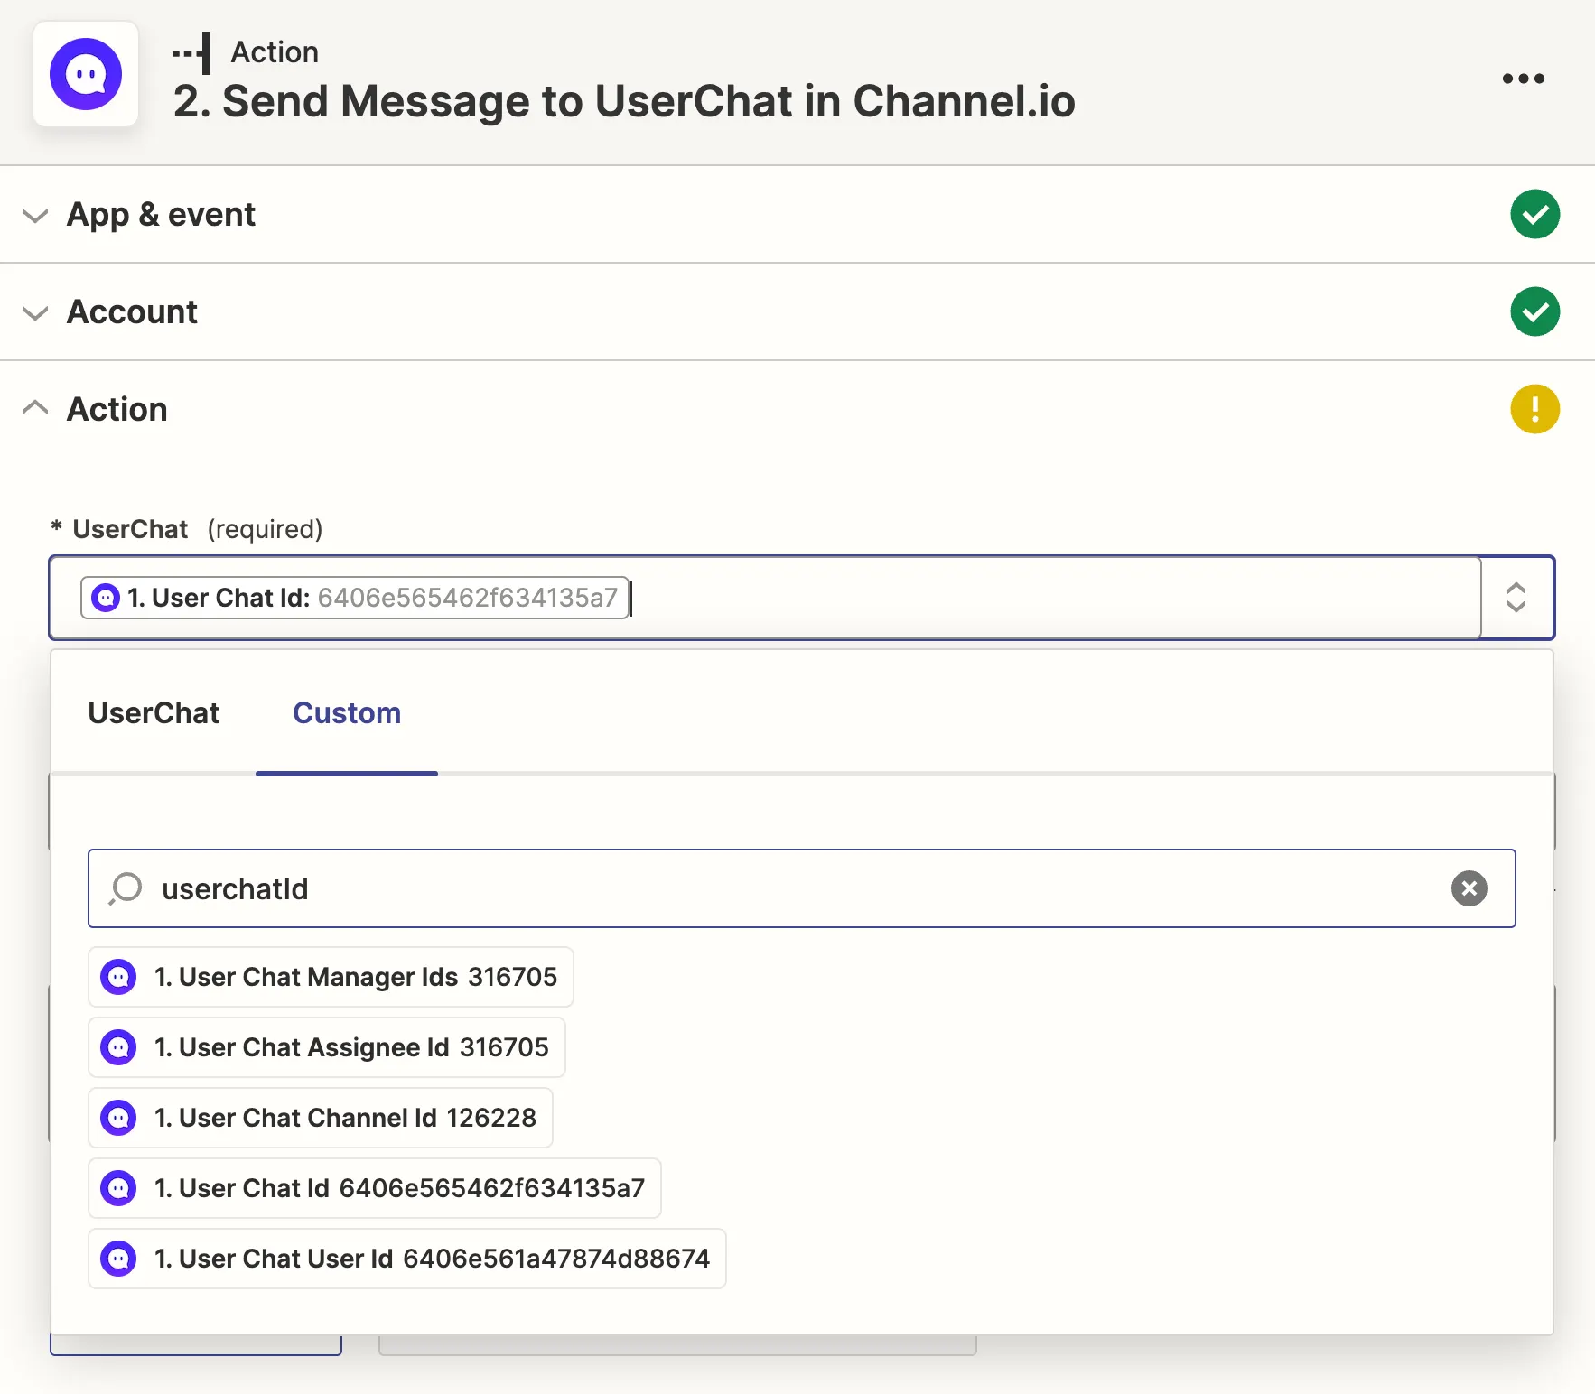Click the action step path icon
This screenshot has width=1595, height=1394.
(191, 53)
